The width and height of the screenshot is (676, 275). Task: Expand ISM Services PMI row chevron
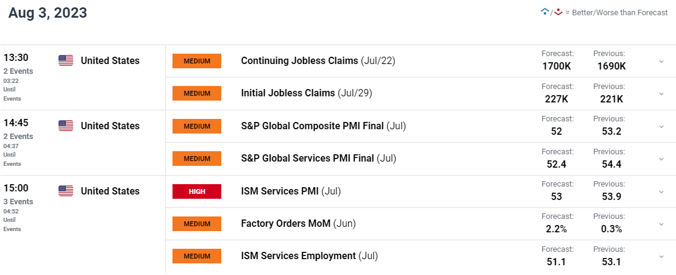(661, 192)
